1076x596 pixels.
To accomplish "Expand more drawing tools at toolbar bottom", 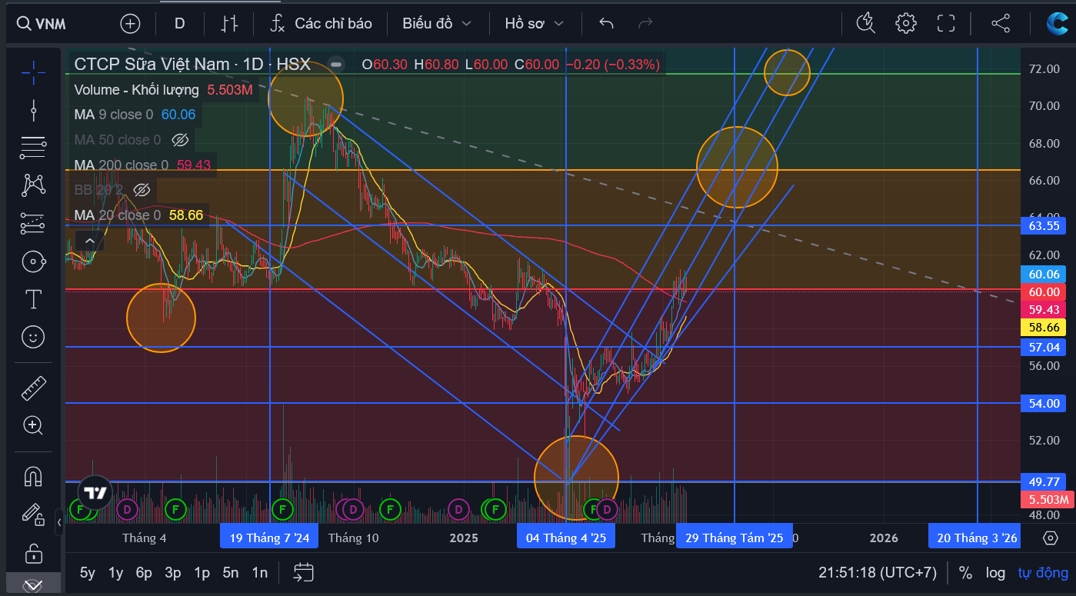I will pos(33,585).
